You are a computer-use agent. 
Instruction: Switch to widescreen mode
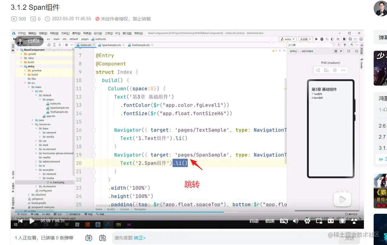pos(331,221)
